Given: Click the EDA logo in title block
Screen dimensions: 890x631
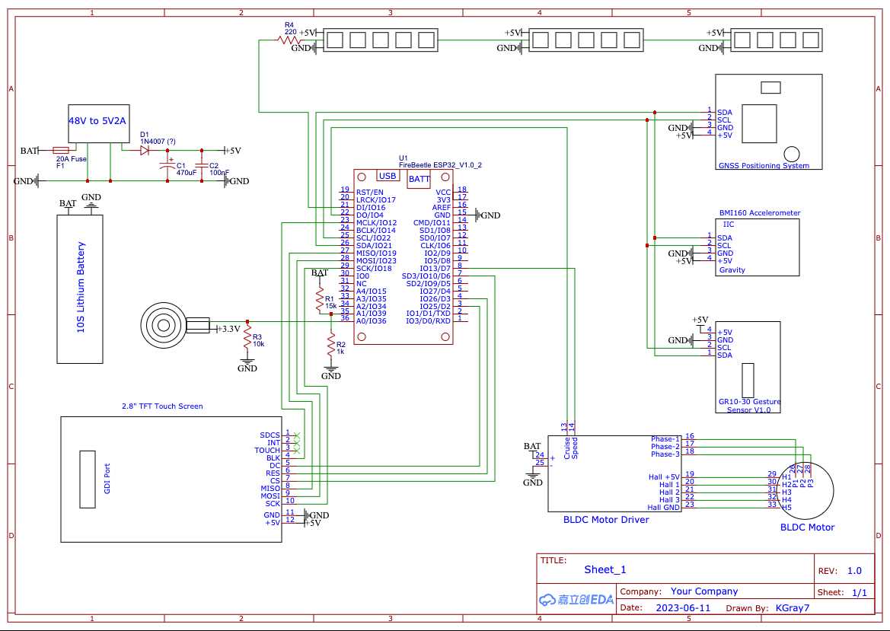Looking at the screenshot, I should click(x=576, y=600).
